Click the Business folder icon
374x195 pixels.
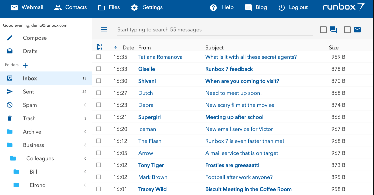(10, 145)
